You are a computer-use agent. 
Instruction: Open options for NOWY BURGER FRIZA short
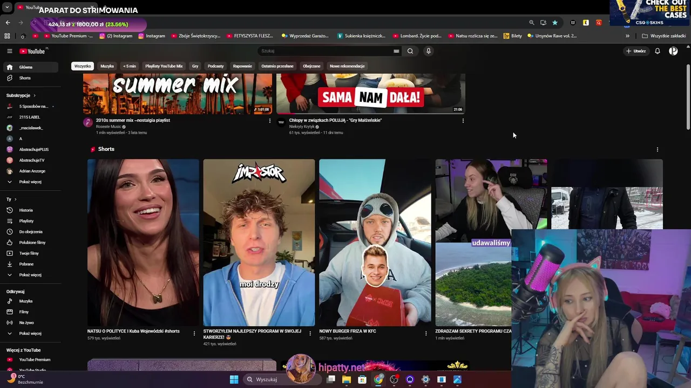coord(426,334)
